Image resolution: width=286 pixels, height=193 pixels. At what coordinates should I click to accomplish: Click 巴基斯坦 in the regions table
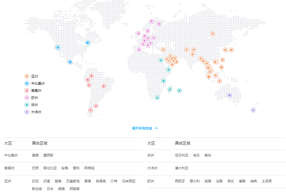(73, 181)
